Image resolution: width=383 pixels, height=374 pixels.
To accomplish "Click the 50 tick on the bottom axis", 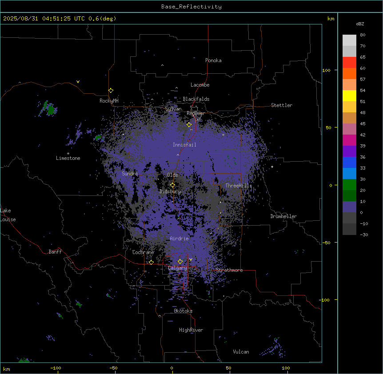I will point(228,368).
